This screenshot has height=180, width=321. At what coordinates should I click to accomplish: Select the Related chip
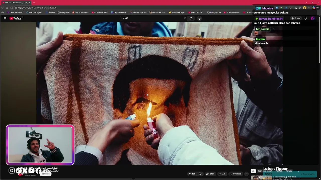pos(279,171)
